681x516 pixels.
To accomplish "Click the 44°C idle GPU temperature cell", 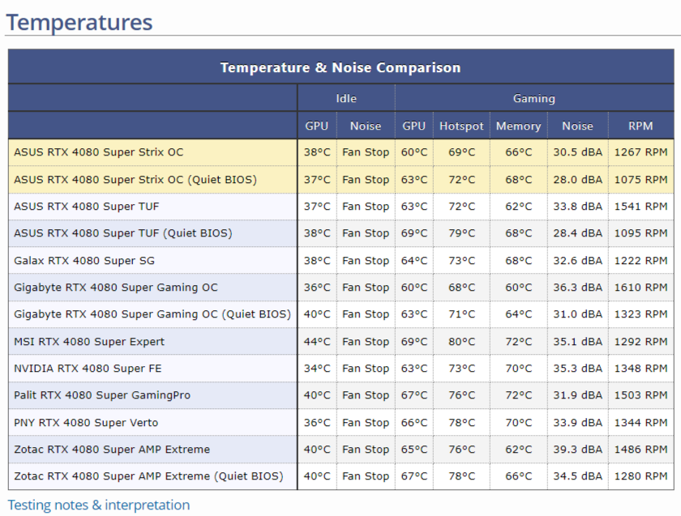I will click(x=317, y=342).
